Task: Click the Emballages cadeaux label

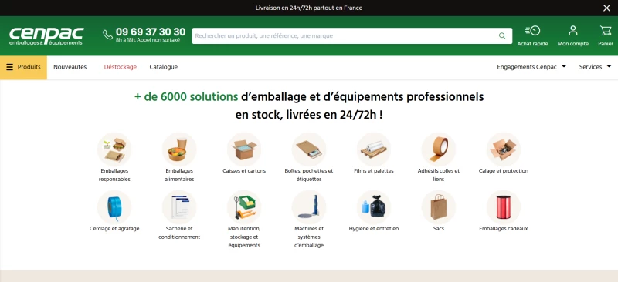Action: click(504, 229)
